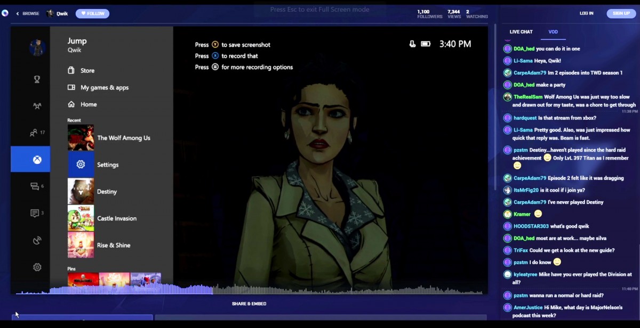Switch to the VOD tab
The image size is (640, 328).
point(553,32)
